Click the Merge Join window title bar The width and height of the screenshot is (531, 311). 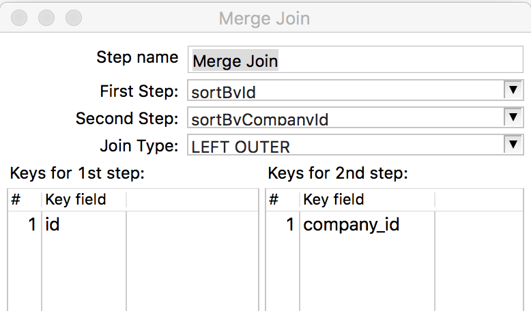(x=264, y=18)
